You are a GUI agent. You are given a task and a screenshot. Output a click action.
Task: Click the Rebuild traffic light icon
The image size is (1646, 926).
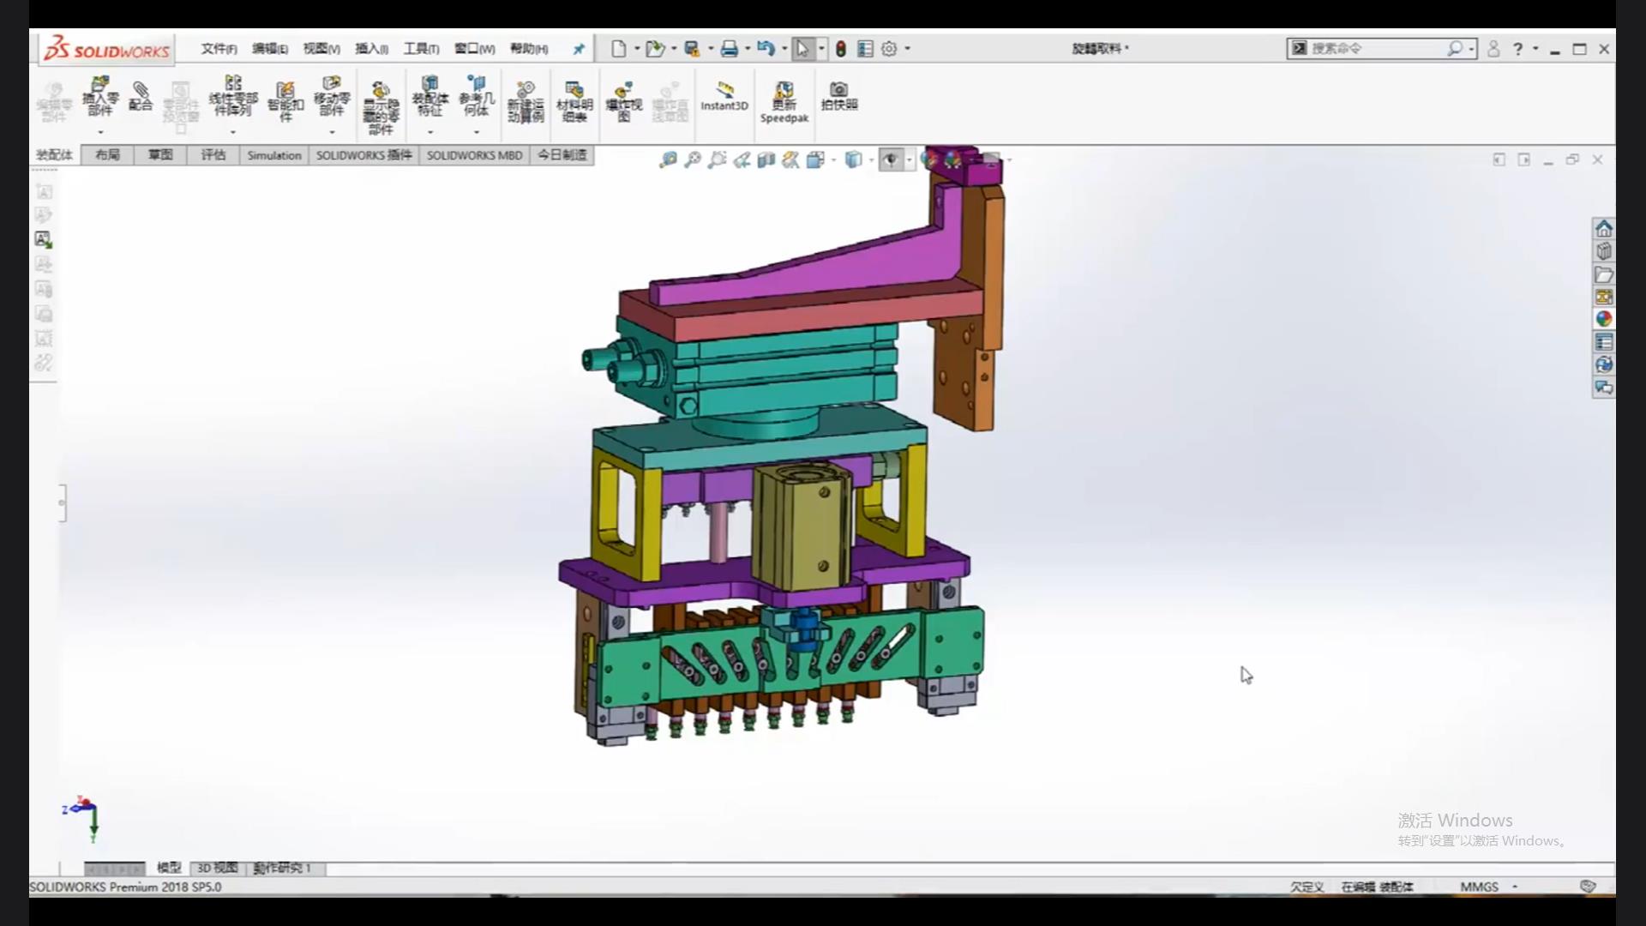(x=841, y=49)
